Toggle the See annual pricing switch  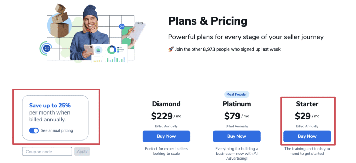pos(34,130)
